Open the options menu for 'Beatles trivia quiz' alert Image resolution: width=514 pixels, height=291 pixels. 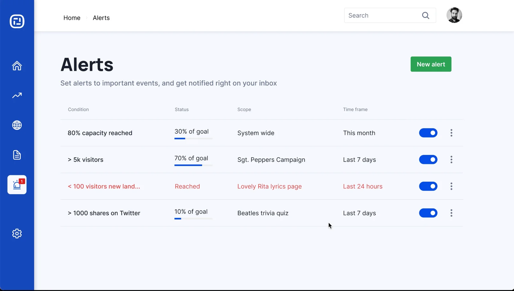pos(451,213)
